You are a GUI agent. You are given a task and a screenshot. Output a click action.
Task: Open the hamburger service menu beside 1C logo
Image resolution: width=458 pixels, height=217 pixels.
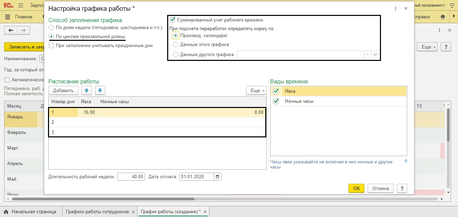pyautogui.click(x=20, y=6)
